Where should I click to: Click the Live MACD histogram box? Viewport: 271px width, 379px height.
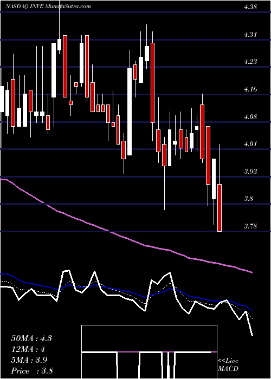tap(149, 352)
